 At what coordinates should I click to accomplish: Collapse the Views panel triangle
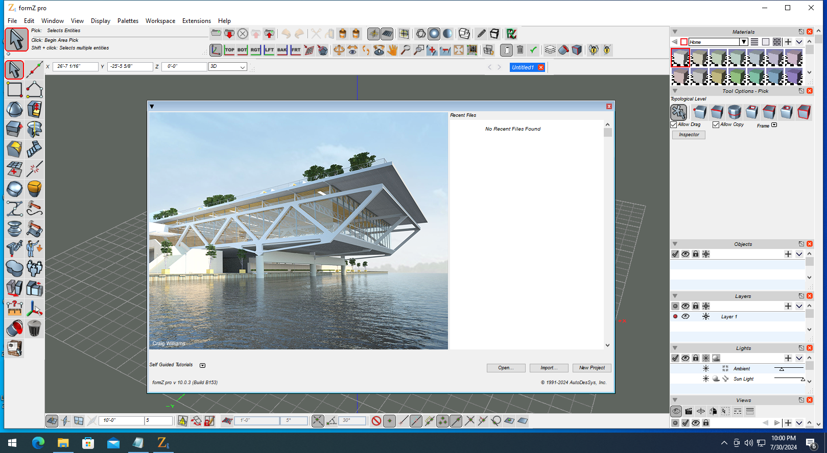pos(675,400)
